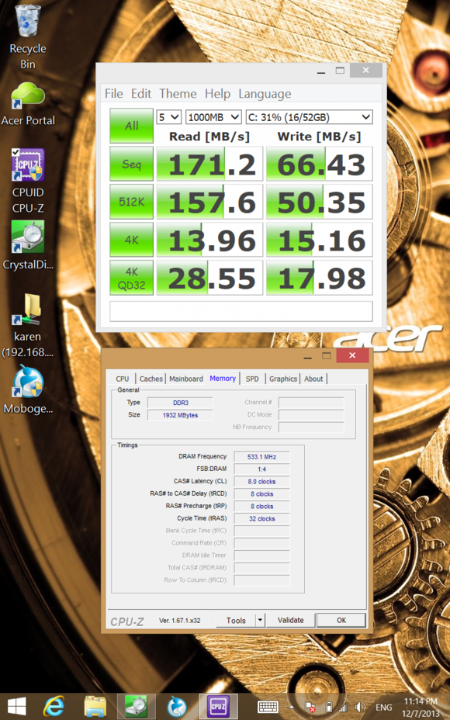Switch to the SPD tab in CPU-Z
Screen dimensions: 450x720
click(x=252, y=379)
